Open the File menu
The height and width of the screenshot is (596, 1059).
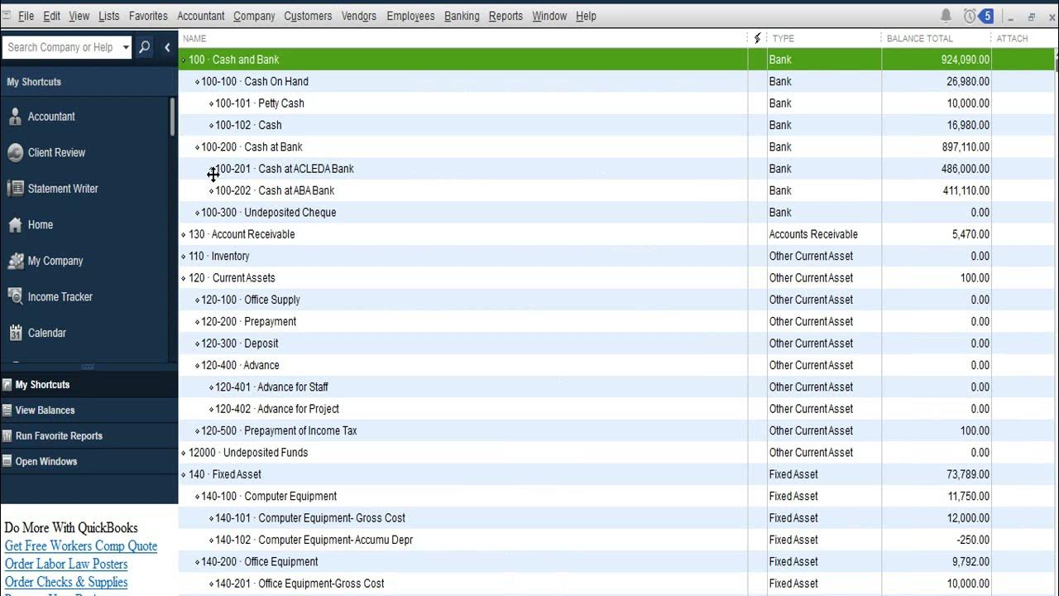26,16
